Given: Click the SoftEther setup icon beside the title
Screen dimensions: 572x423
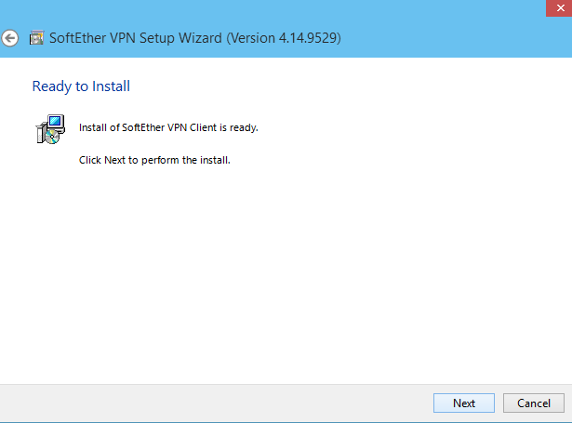Looking at the screenshot, I should click(36, 38).
